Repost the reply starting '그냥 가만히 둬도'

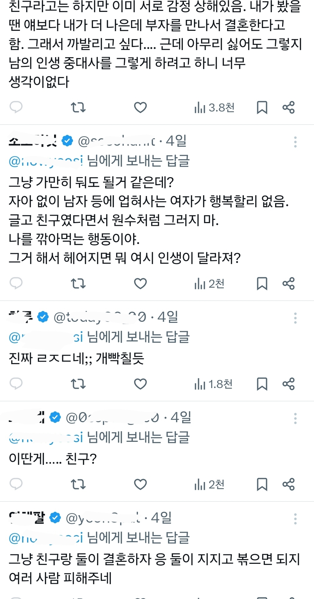pos(78,284)
